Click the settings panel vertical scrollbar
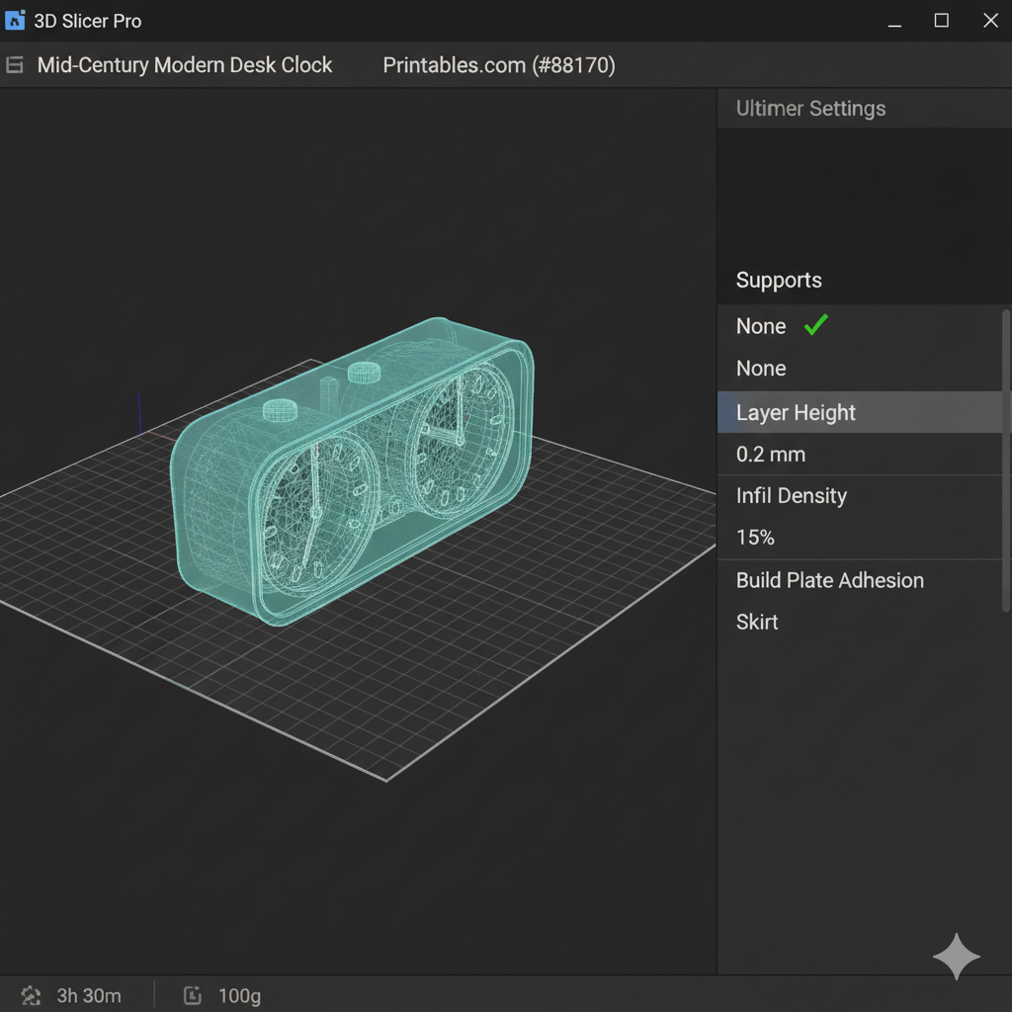 [x=1006, y=460]
